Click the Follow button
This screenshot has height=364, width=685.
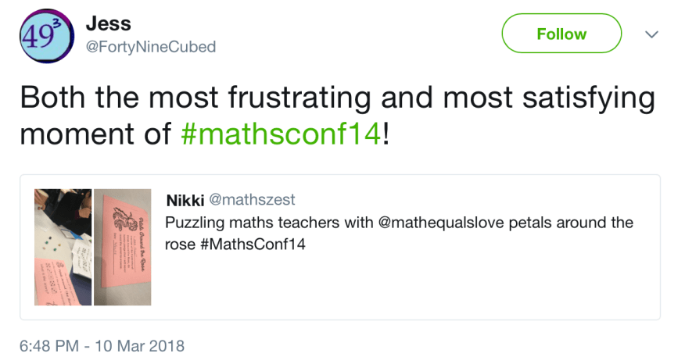pos(561,34)
